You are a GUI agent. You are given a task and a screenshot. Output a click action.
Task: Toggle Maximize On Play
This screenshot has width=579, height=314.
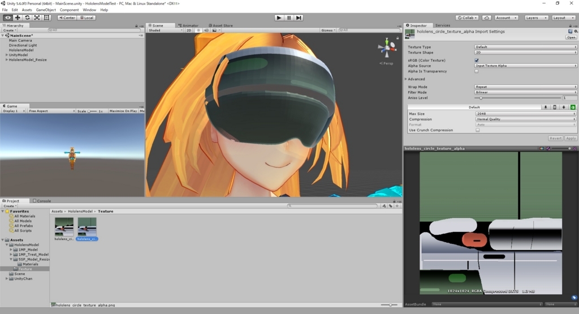coord(123,111)
